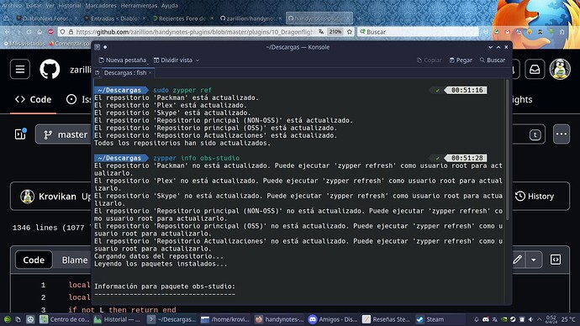
Task: Click the taskbar clock
Action: pos(551,319)
